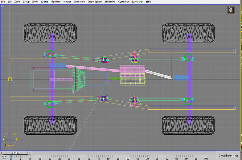242x160 pixels.
Task: Open the Graph Editors menu
Action: pyautogui.click(x=95, y=2)
